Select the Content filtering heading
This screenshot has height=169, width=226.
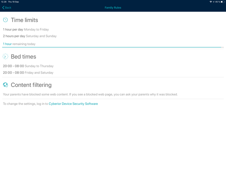click(31, 85)
